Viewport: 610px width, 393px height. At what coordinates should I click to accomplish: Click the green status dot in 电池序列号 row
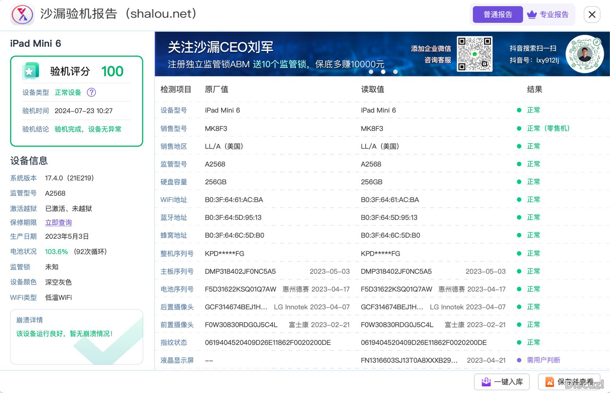point(519,289)
